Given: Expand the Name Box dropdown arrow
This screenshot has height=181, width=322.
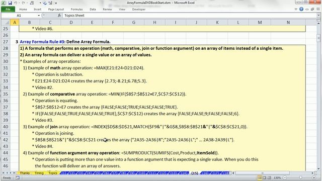Looking at the screenshot, I should (39, 16).
